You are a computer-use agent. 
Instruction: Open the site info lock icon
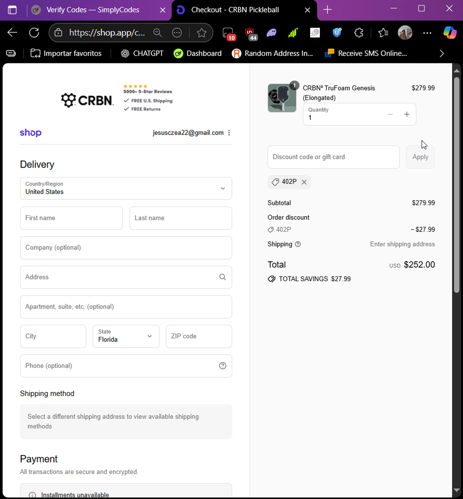click(x=58, y=33)
